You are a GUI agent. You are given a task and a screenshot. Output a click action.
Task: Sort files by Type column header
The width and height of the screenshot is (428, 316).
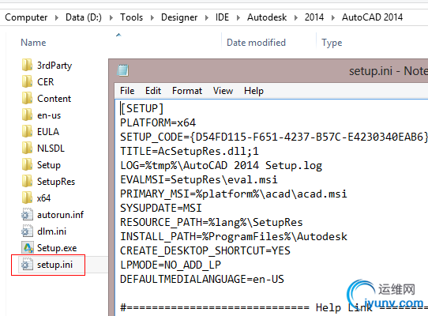pyautogui.click(x=332, y=43)
